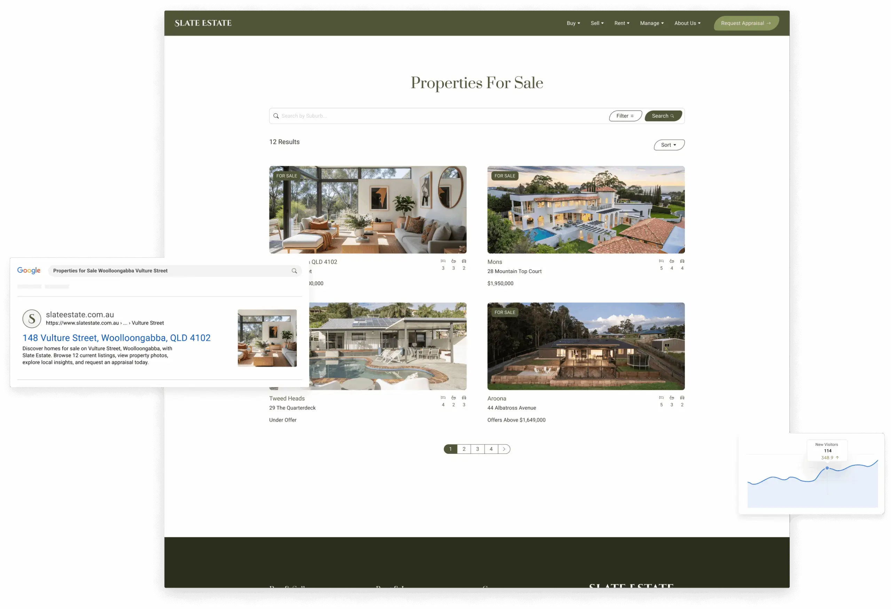Click the slateestate.com.au site name
Screen dimensions: 891x609
pos(80,314)
